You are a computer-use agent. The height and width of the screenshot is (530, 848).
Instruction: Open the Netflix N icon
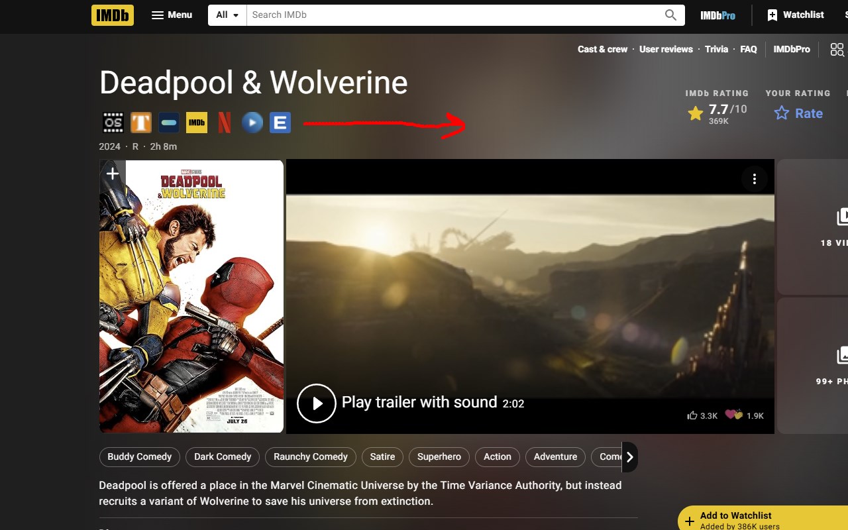click(x=225, y=123)
